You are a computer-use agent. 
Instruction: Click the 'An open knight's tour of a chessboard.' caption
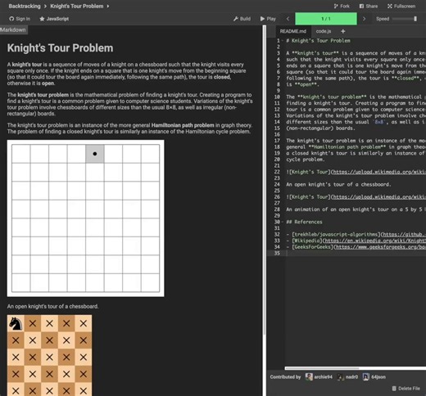[52, 306]
